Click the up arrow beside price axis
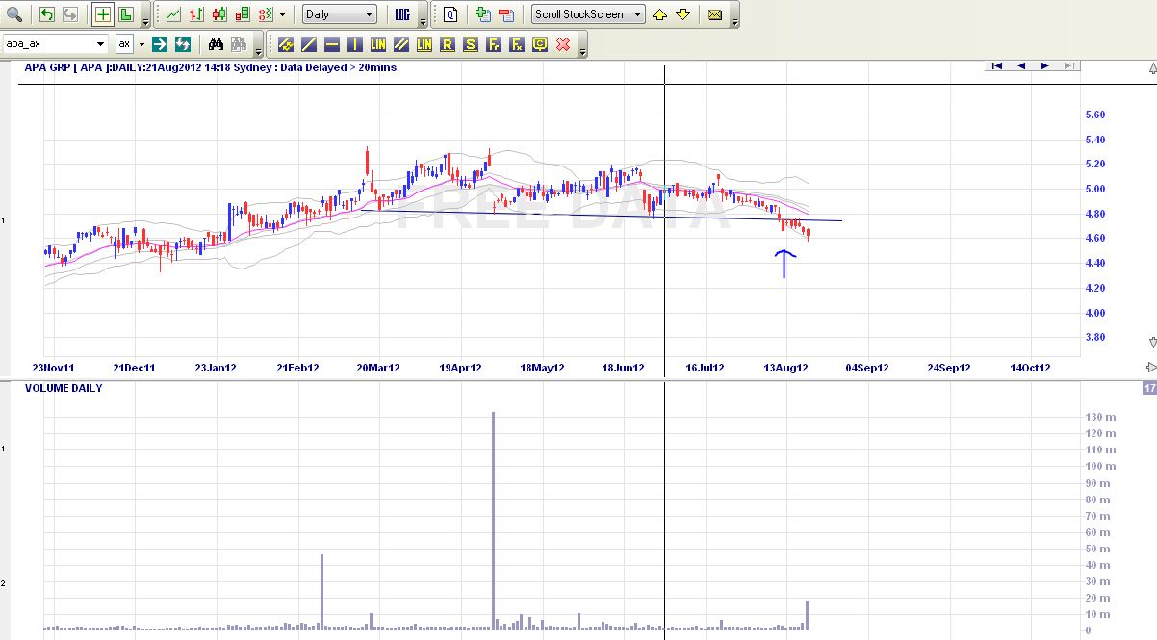This screenshot has height=640, width=1157. (x=1152, y=68)
